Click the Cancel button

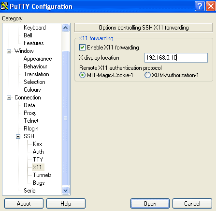click(x=192, y=204)
